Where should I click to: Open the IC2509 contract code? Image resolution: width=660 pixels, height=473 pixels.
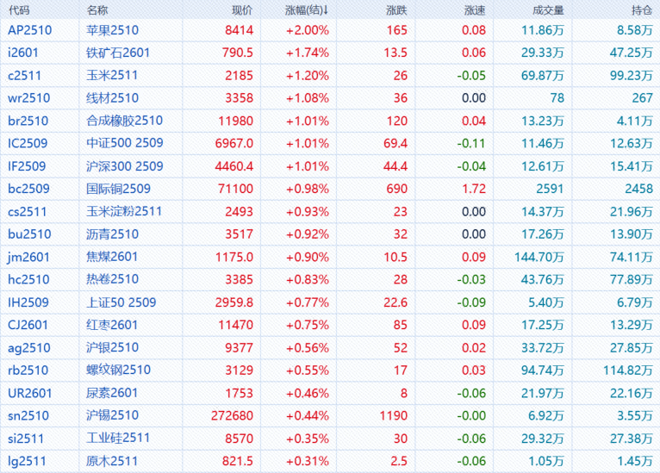[x=27, y=143]
